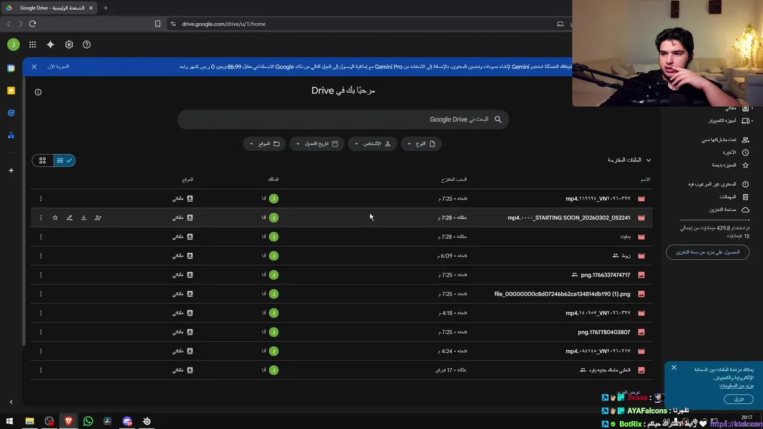Open the help question-mark menu
This screenshot has width=763, height=429.
(86, 45)
